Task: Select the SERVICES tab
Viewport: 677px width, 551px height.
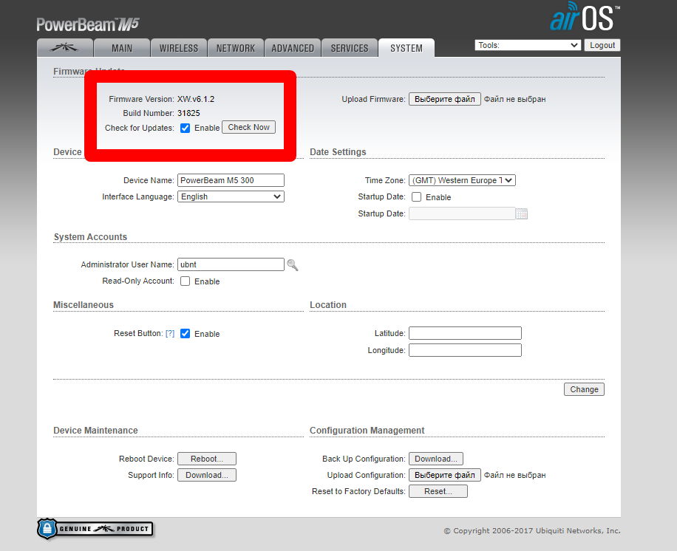Action: tap(350, 48)
